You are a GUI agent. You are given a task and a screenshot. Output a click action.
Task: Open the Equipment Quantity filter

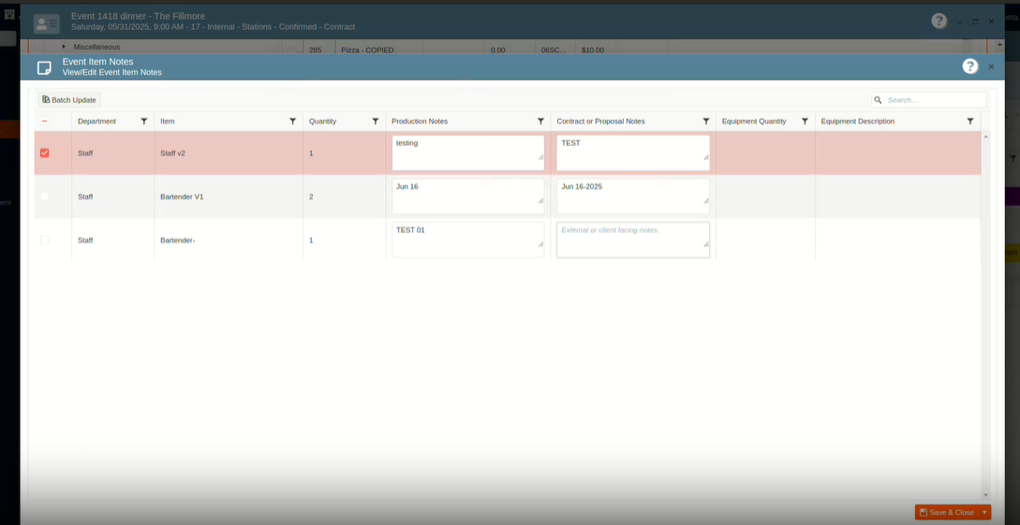(805, 122)
